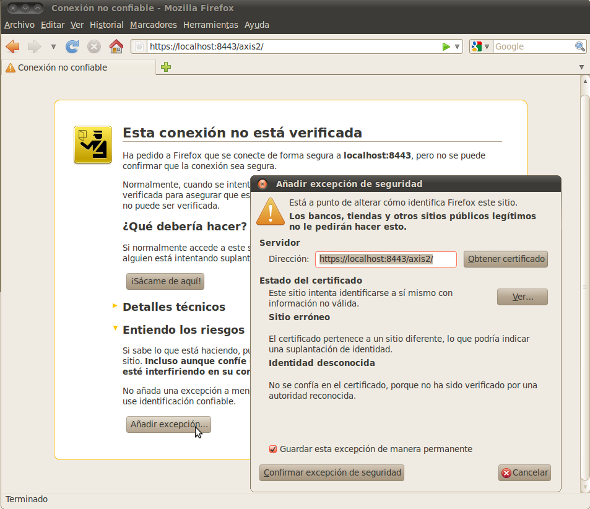The image size is (590, 509).
Task: Open the Archivo menu
Action: (x=20, y=25)
